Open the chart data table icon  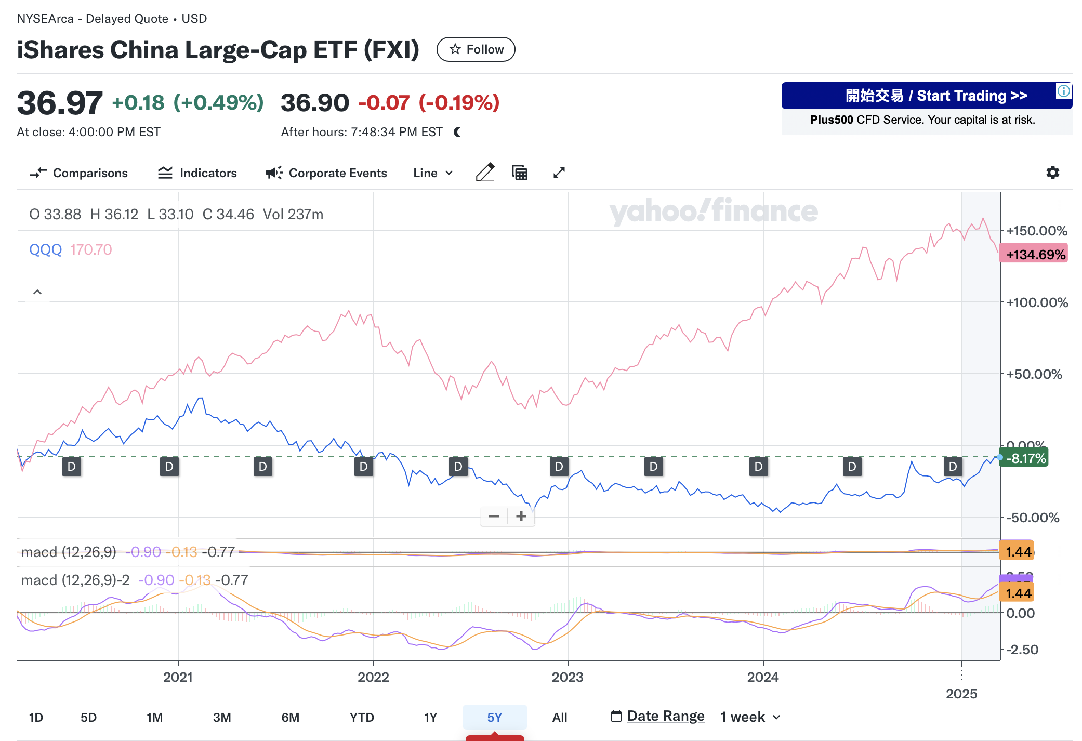click(x=520, y=173)
